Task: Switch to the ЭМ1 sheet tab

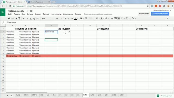Action: [107, 95]
